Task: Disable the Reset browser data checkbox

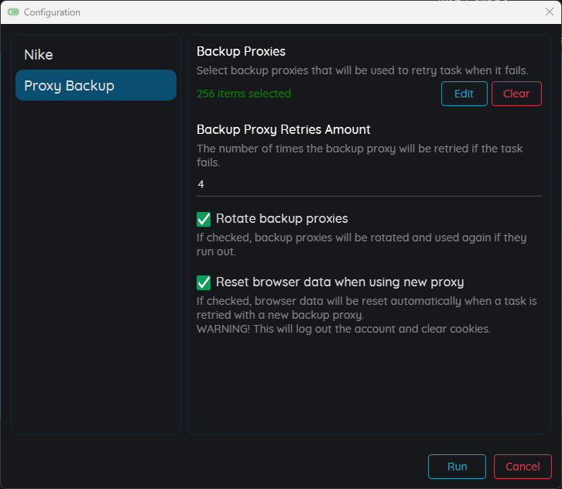Action: [x=204, y=282]
